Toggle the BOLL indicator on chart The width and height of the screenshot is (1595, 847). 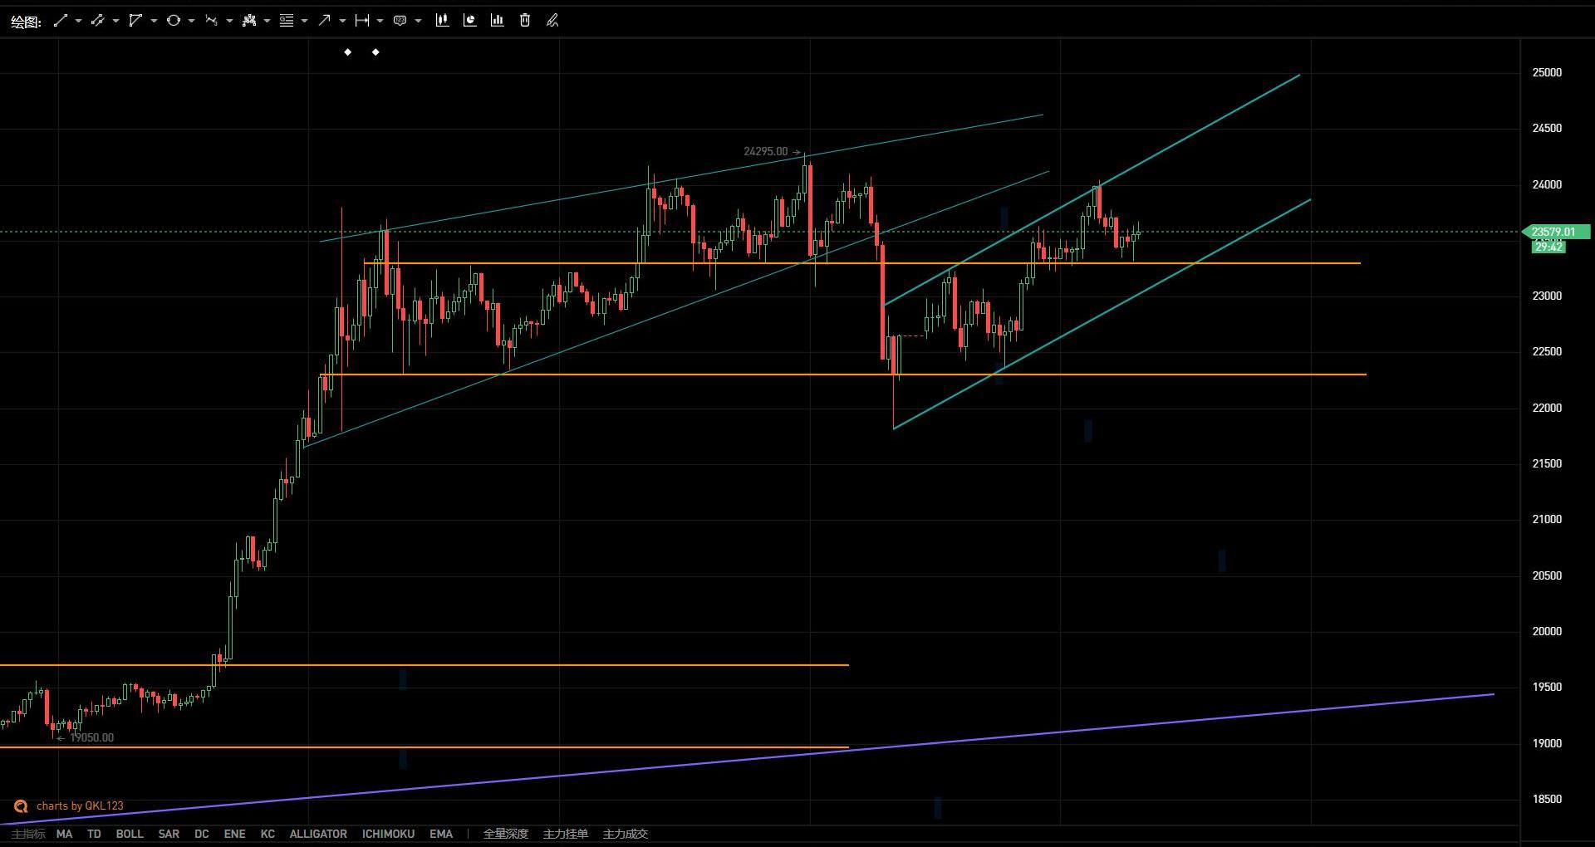click(x=129, y=834)
